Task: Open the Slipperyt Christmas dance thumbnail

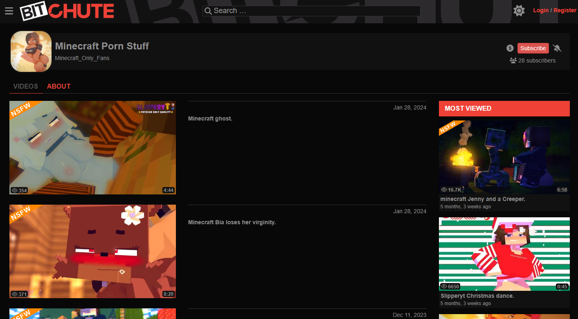Action: coord(504,254)
